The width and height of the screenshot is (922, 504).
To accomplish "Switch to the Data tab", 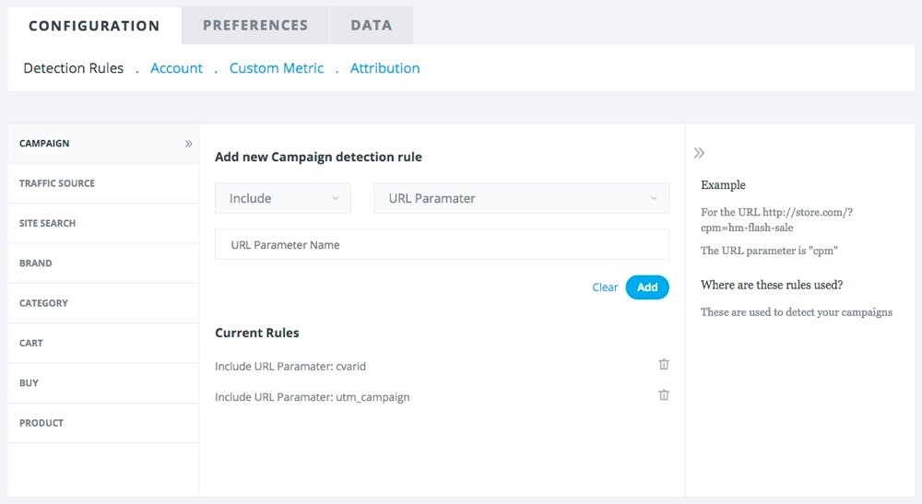I will coord(371,25).
